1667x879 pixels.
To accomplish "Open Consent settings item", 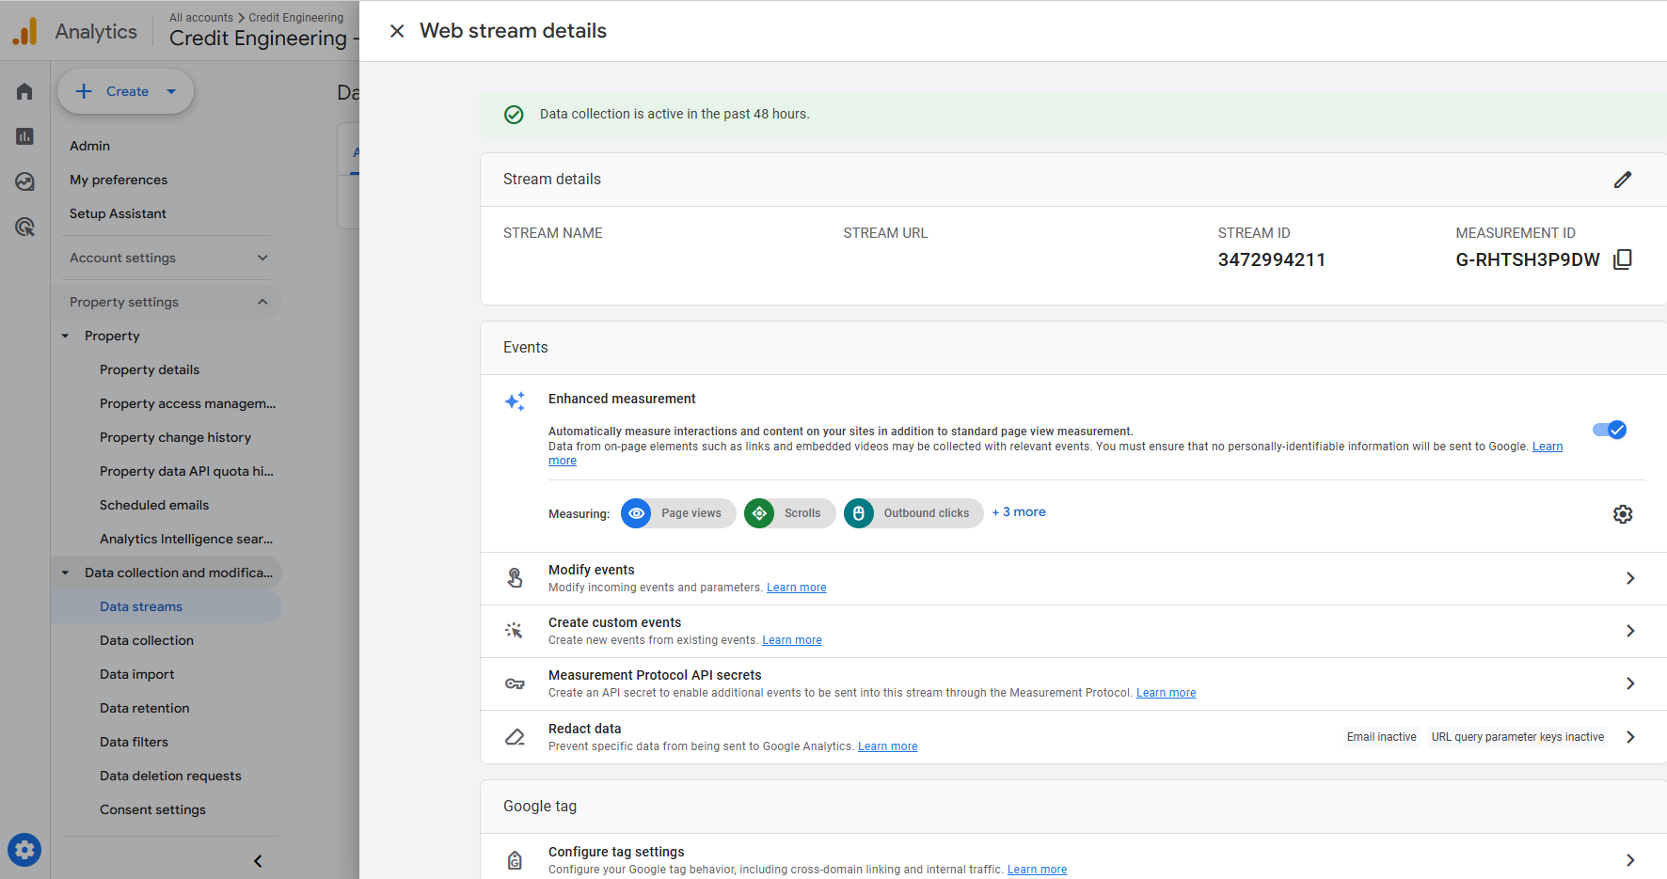I will [x=152, y=809].
